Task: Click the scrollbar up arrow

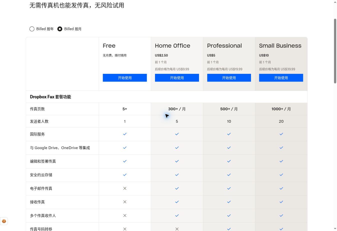Action: tap(335, 2)
